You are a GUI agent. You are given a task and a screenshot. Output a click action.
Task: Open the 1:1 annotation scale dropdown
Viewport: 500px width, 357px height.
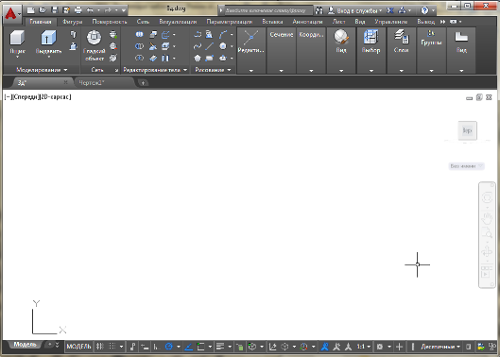(364, 347)
